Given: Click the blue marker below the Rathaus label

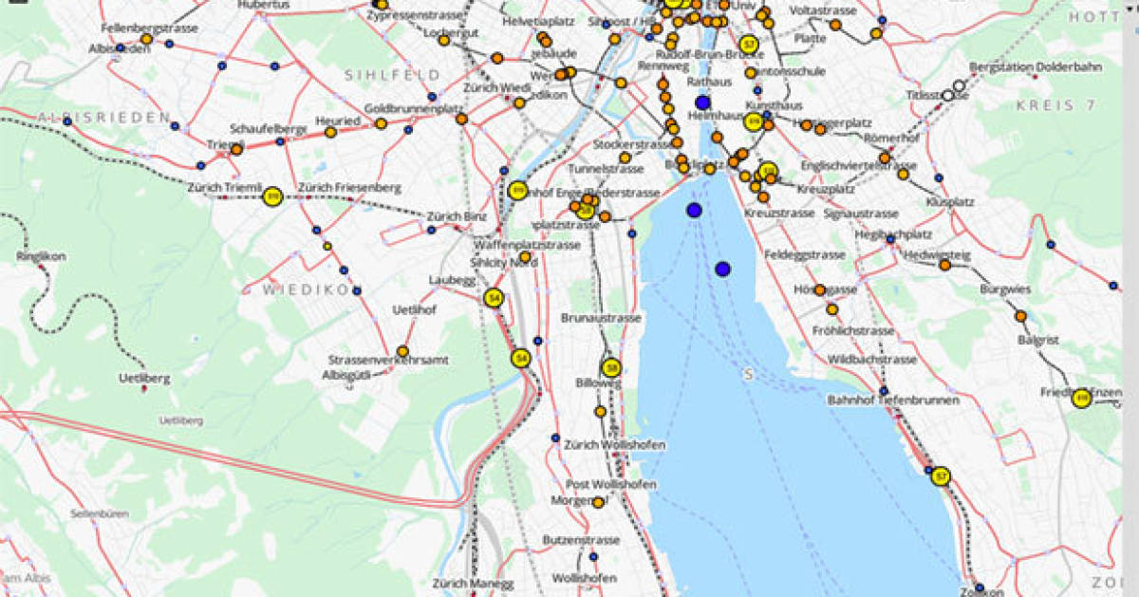Looking at the screenshot, I should pos(701,103).
